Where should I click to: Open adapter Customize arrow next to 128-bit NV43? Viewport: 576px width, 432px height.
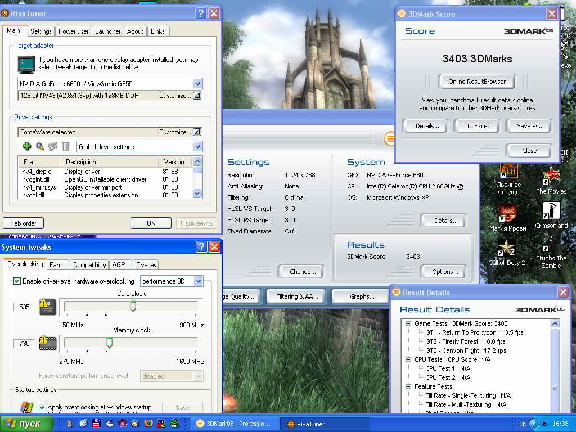click(197, 96)
